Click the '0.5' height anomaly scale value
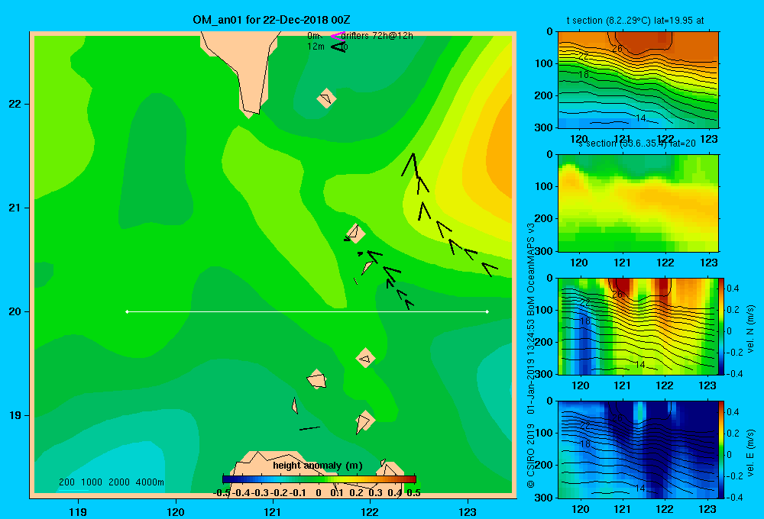Viewport: 764px width, 519px height. (x=413, y=493)
